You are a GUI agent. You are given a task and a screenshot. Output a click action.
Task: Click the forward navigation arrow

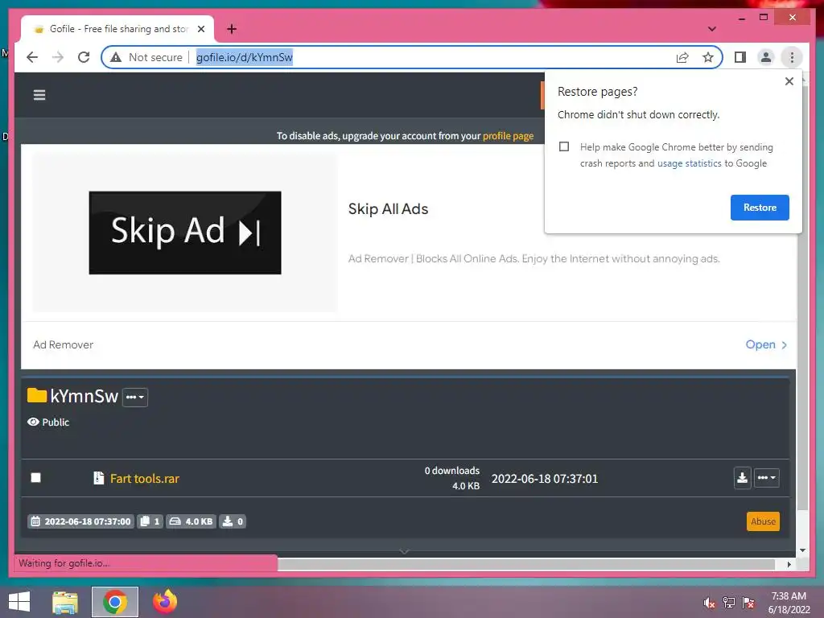[58, 57]
